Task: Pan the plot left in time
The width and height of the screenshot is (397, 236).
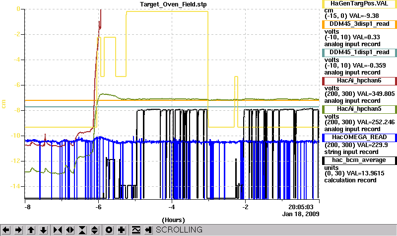Action: click(x=6, y=230)
